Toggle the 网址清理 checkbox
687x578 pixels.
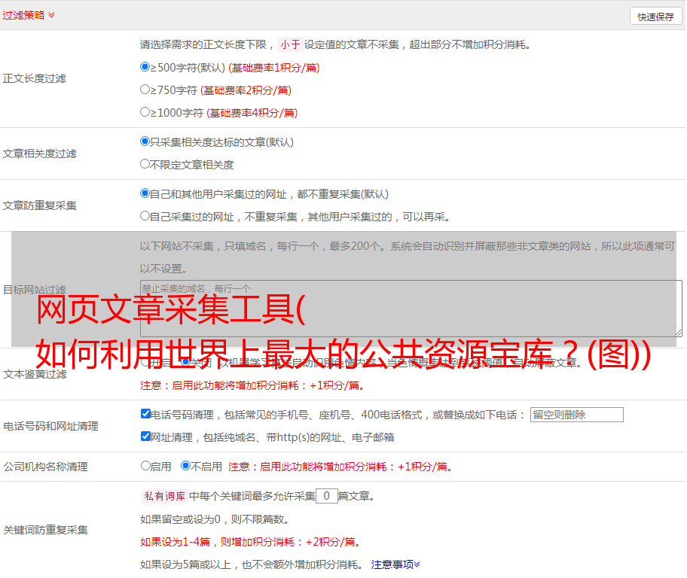click(146, 437)
